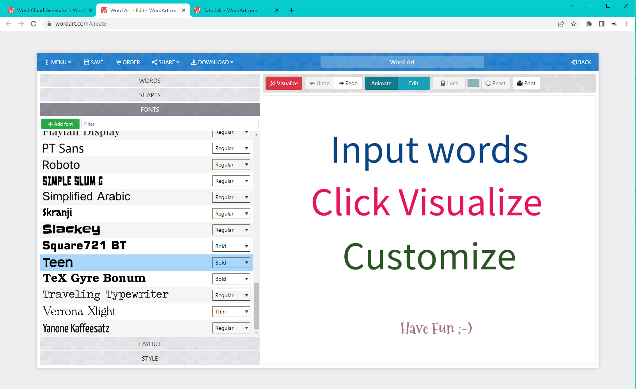Click the Undo button

click(x=319, y=83)
